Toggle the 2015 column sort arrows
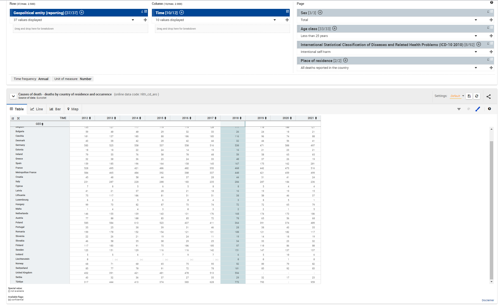Image resolution: width=498 pixels, height=307 pixels. [x=165, y=118]
